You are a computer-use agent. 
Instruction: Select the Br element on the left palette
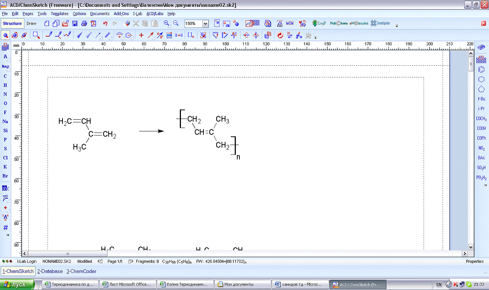5,176
